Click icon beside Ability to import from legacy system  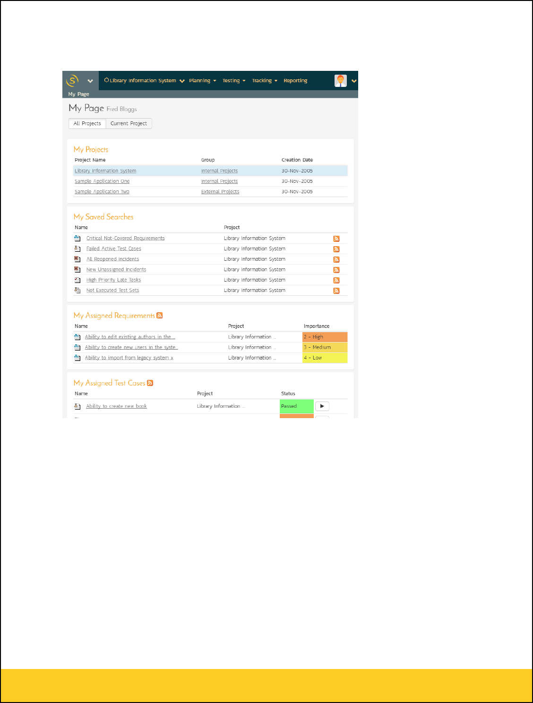pyautogui.click(x=77, y=358)
